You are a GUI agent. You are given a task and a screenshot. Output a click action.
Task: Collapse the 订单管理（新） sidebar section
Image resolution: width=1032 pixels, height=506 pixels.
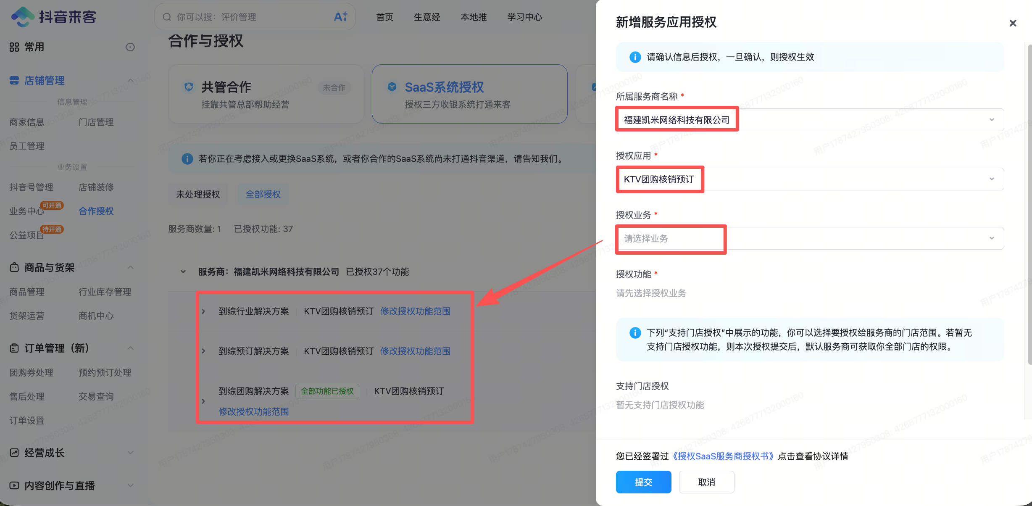coord(130,348)
